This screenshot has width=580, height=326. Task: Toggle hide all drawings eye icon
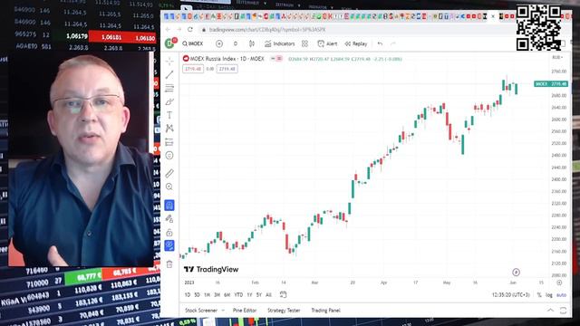(x=169, y=245)
